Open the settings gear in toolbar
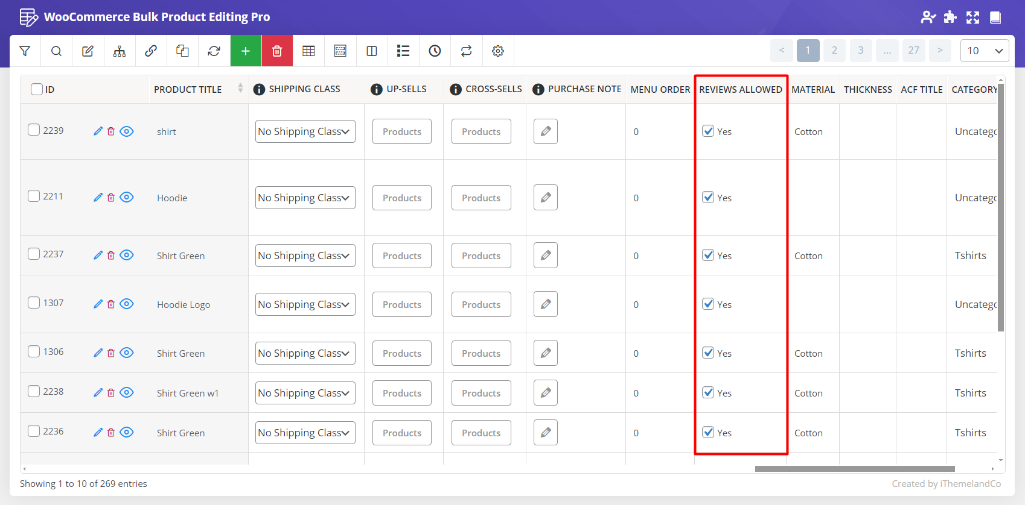The width and height of the screenshot is (1025, 505). click(x=497, y=51)
